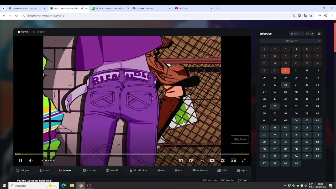336x189 pixels.
Task: Open the TV breadcrumb link
Action: click(x=33, y=32)
